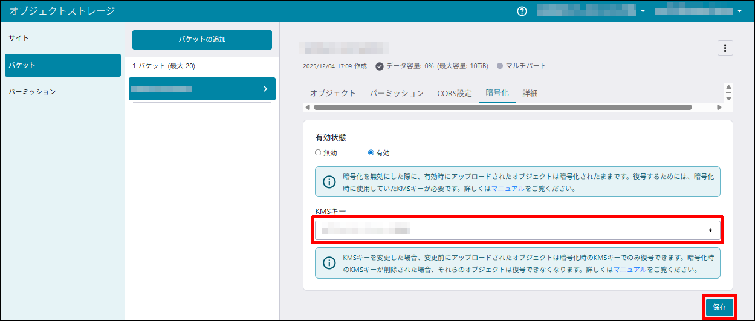
Task: Click the 保存 button
Action: (719, 307)
